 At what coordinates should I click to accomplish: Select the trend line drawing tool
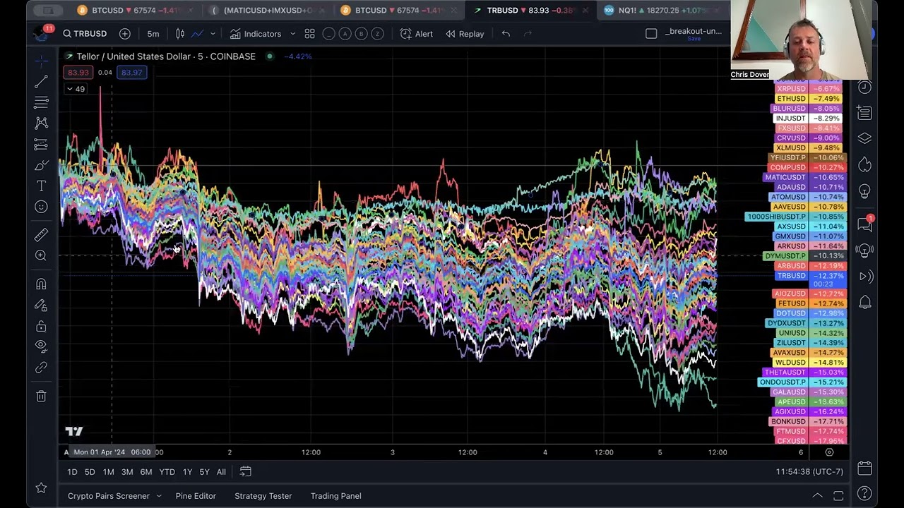coord(41,82)
